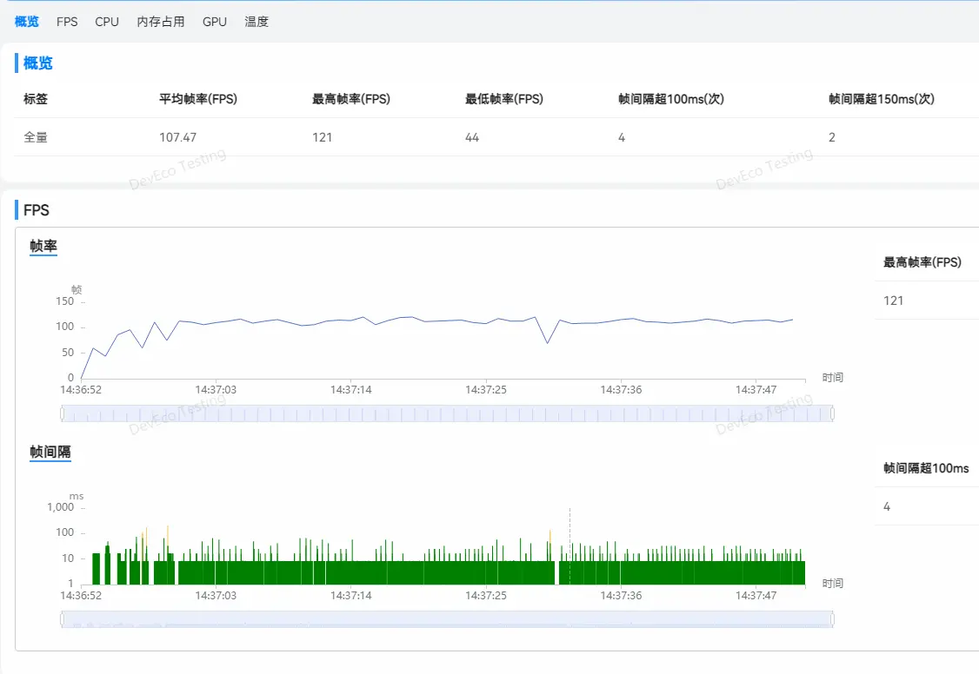Click right handle of 帧率 zoom slider
The image size is (979, 674).
pos(832,413)
